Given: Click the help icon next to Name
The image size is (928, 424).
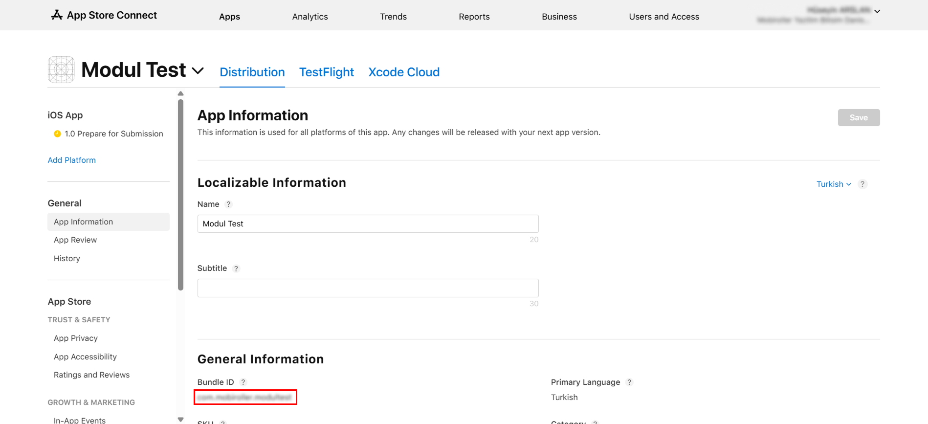Looking at the screenshot, I should [x=228, y=204].
